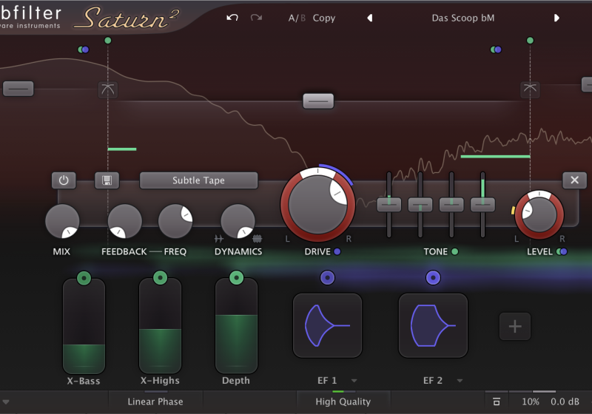
Task: Click the undo arrow icon
Action: [232, 18]
